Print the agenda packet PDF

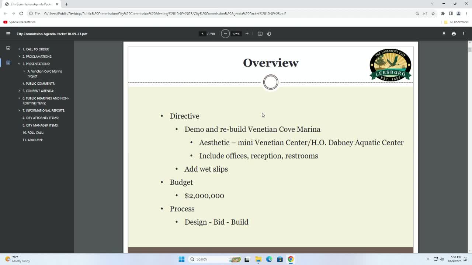pyautogui.click(x=454, y=34)
